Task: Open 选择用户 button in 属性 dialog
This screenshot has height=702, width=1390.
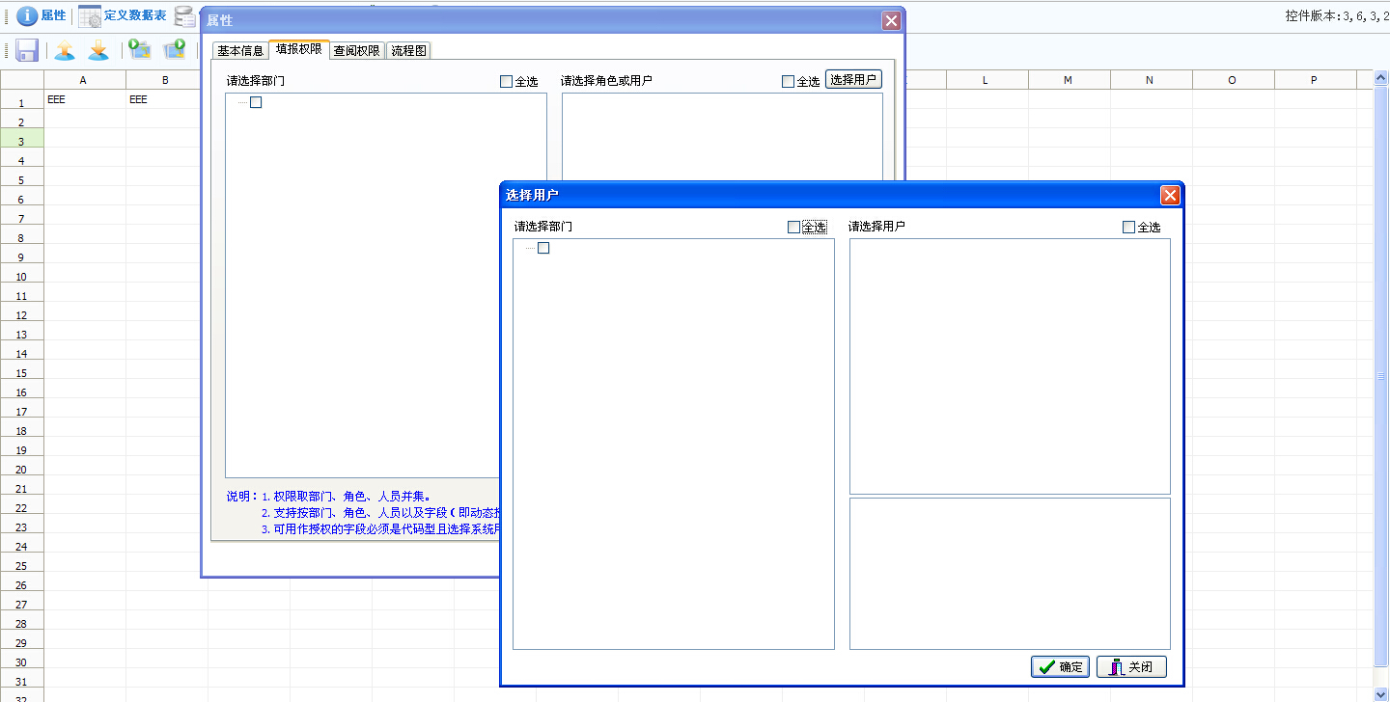Action: 853,80
